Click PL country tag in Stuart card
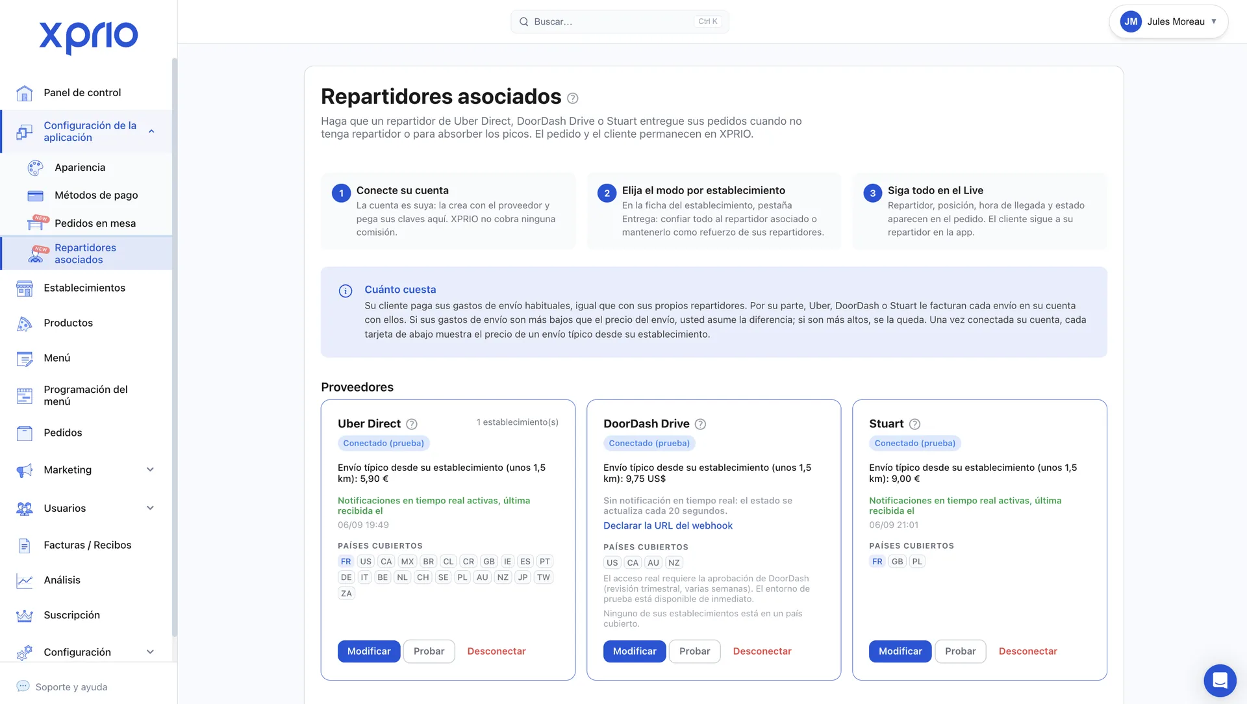Viewport: 1247px width, 704px height. [916, 562]
